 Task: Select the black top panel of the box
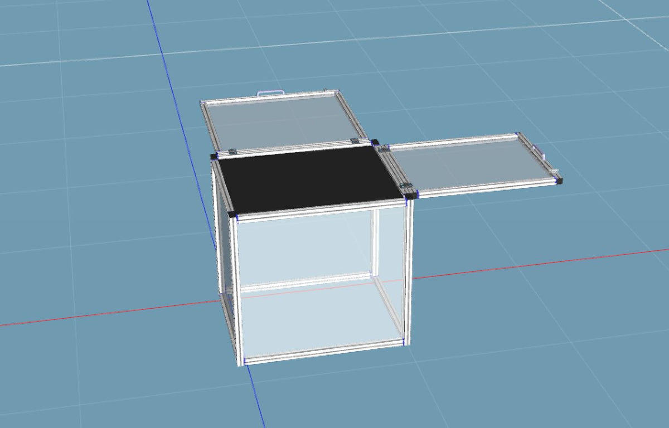pos(309,178)
